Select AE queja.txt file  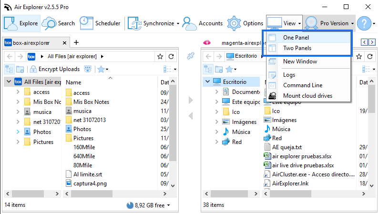pyautogui.click(x=287, y=147)
